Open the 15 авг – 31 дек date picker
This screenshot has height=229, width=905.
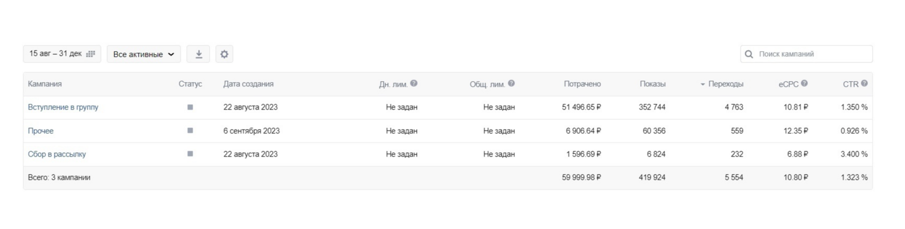[56, 54]
